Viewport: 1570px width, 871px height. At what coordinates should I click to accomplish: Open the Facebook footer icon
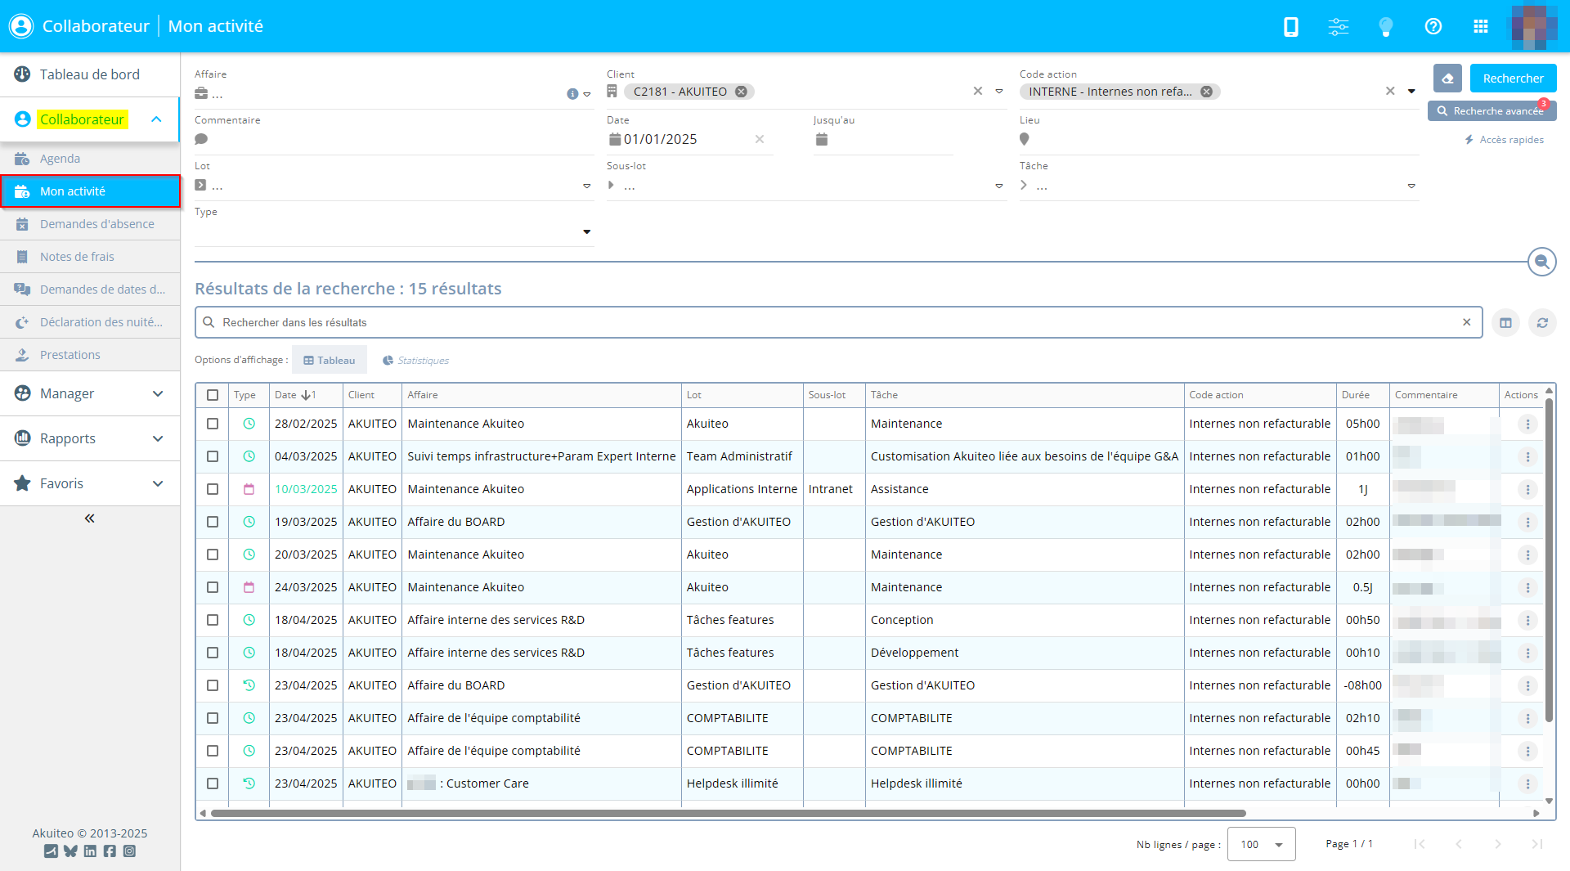(x=110, y=851)
